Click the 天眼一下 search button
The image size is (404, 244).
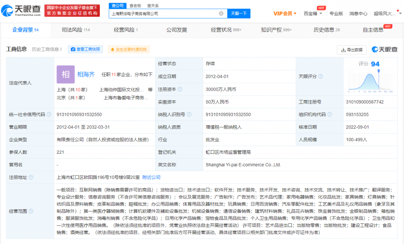(x=238, y=13)
